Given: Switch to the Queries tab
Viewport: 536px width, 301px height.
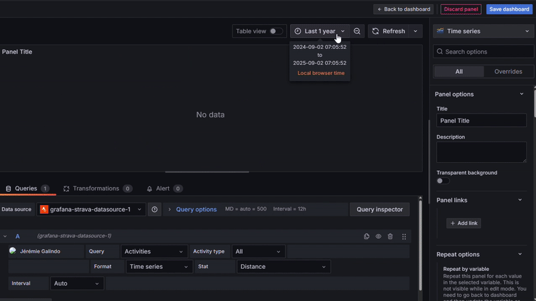Looking at the screenshot, I should click(x=27, y=188).
